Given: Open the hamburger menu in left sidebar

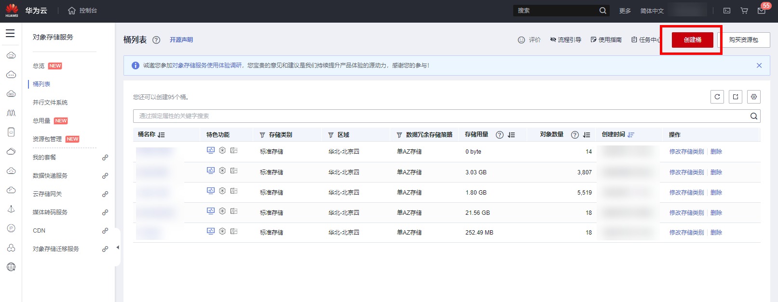Looking at the screenshot, I should point(10,34).
